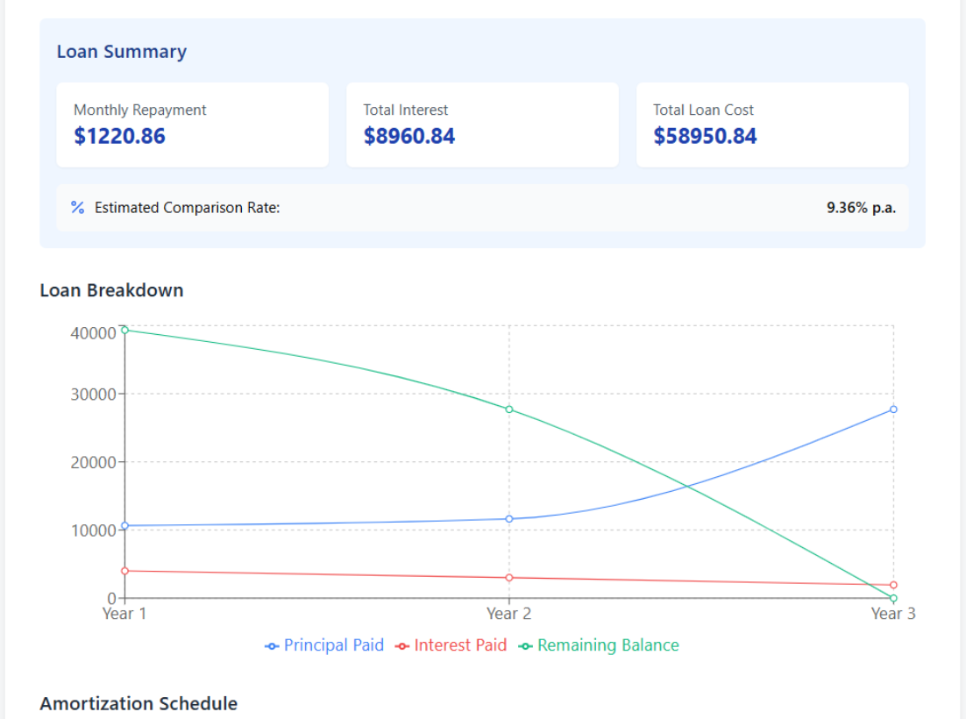Click the Year 3 Remaining Balance data point
The height and width of the screenshot is (719, 966).
(x=893, y=598)
